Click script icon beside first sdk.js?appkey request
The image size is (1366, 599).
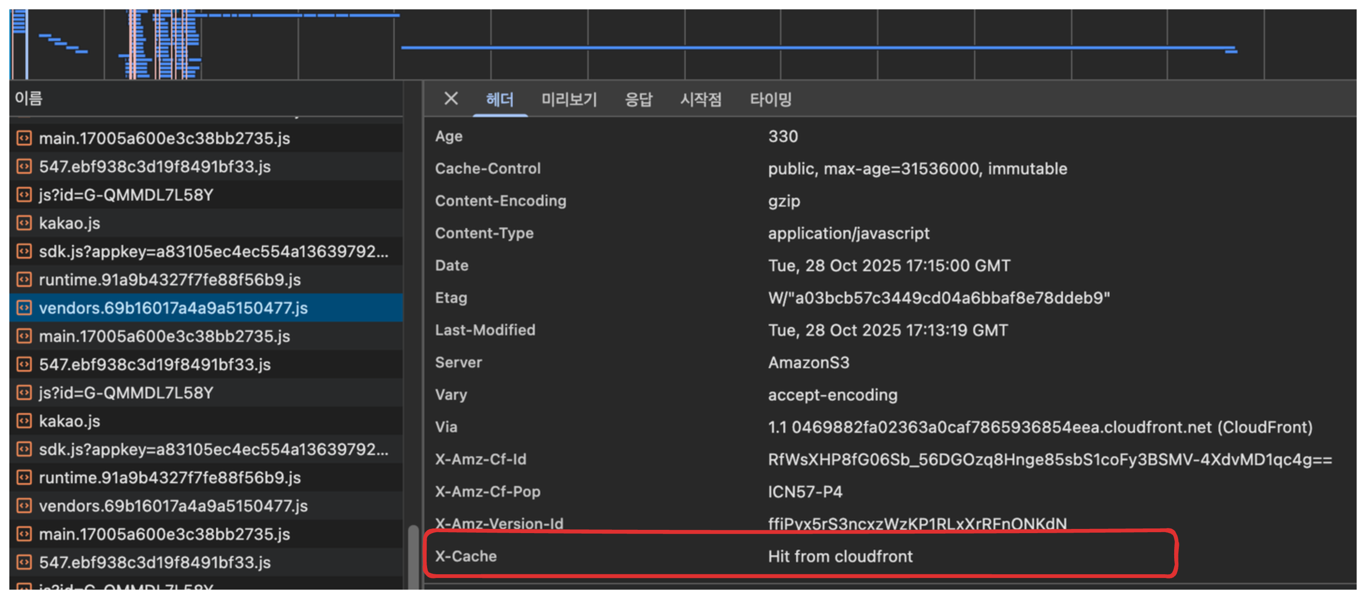24,251
